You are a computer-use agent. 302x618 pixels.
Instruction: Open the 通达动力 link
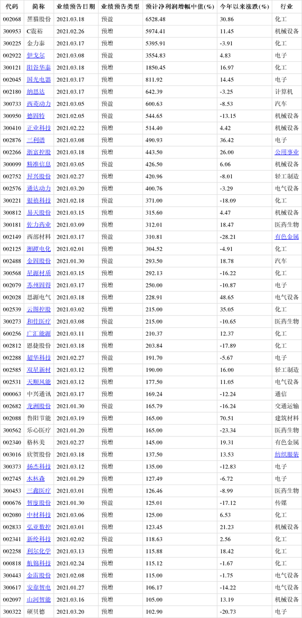(x=39, y=188)
